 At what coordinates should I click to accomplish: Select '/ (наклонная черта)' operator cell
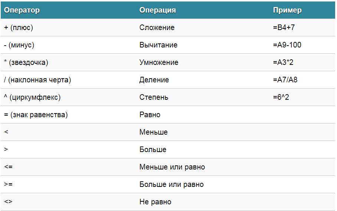coord(37,80)
